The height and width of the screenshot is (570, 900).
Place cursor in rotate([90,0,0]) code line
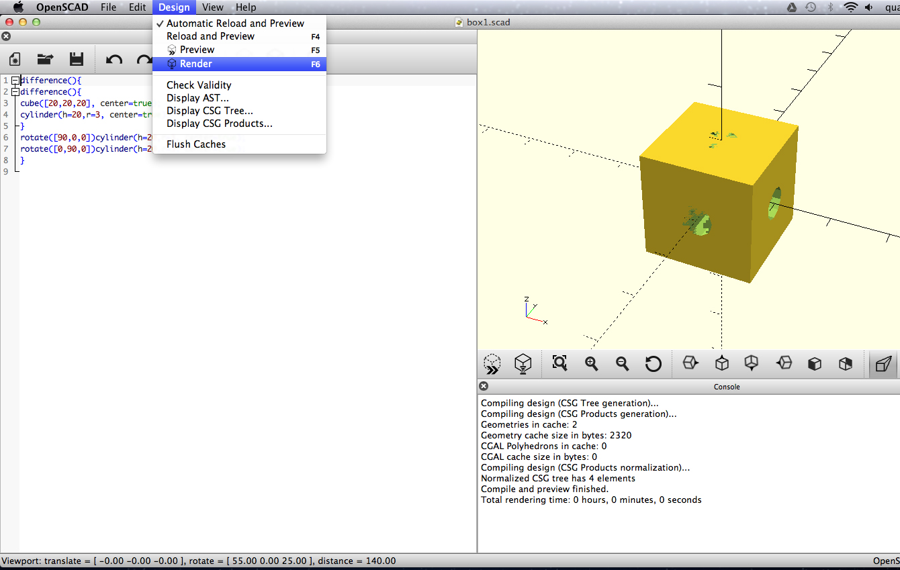pyautogui.click(x=86, y=138)
